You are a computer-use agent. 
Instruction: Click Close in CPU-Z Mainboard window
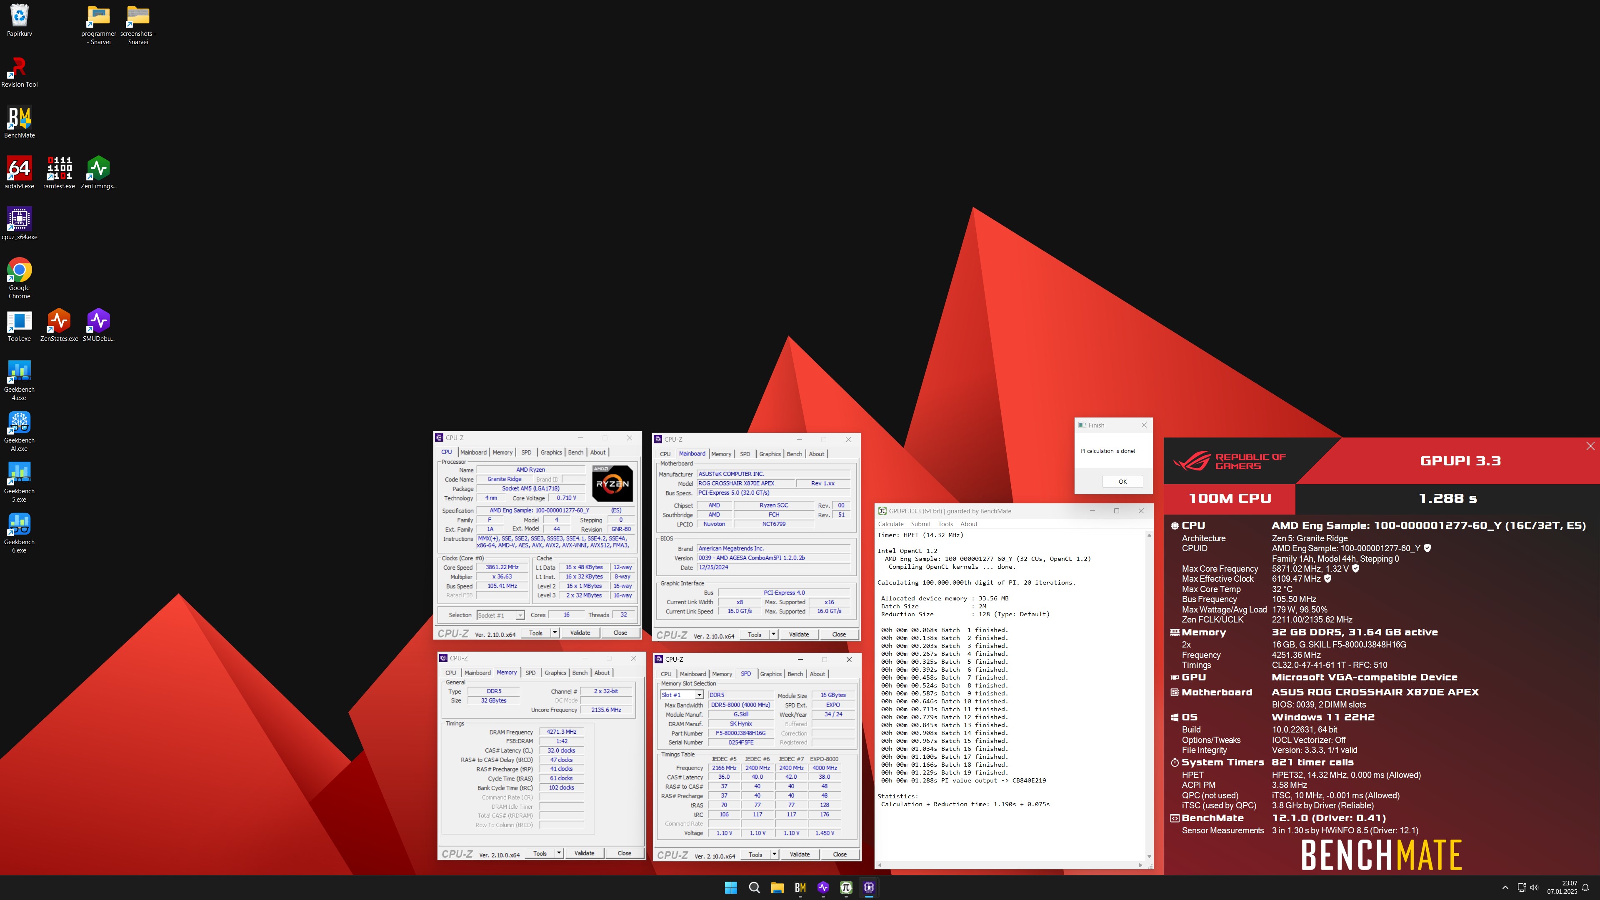coord(838,634)
